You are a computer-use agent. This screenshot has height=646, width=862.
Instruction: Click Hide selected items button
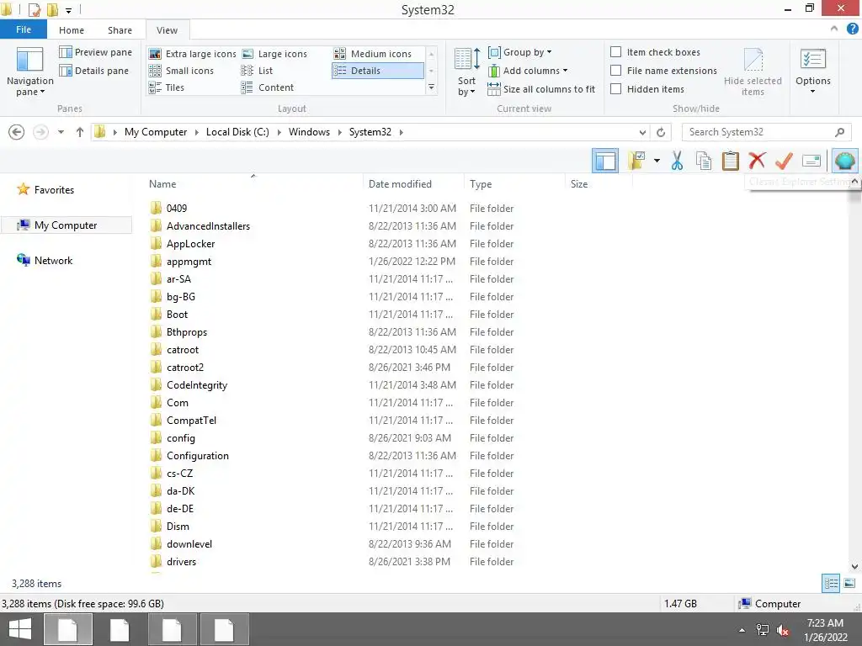(x=753, y=71)
